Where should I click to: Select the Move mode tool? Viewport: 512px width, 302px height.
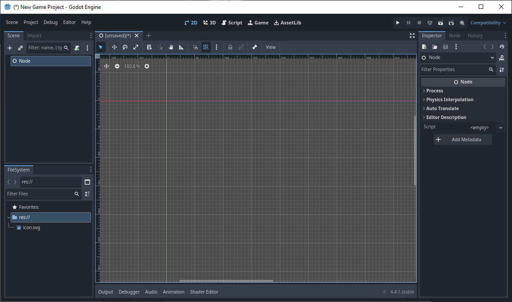point(114,47)
